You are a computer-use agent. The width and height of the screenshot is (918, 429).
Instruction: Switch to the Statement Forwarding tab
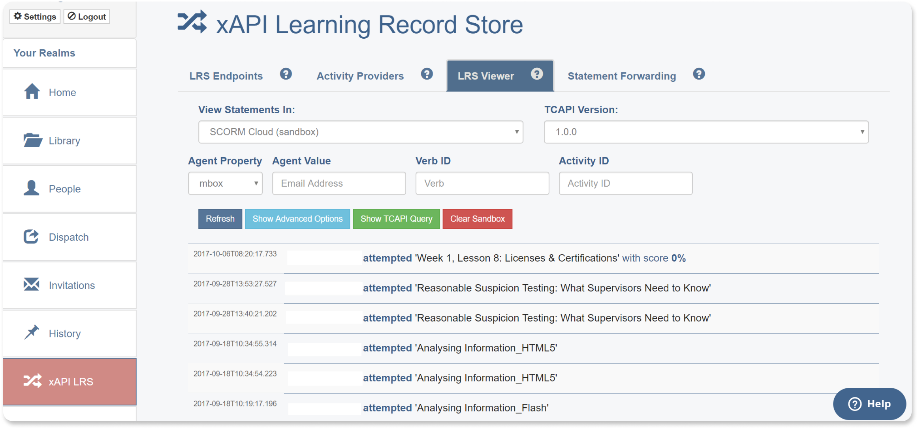point(622,76)
